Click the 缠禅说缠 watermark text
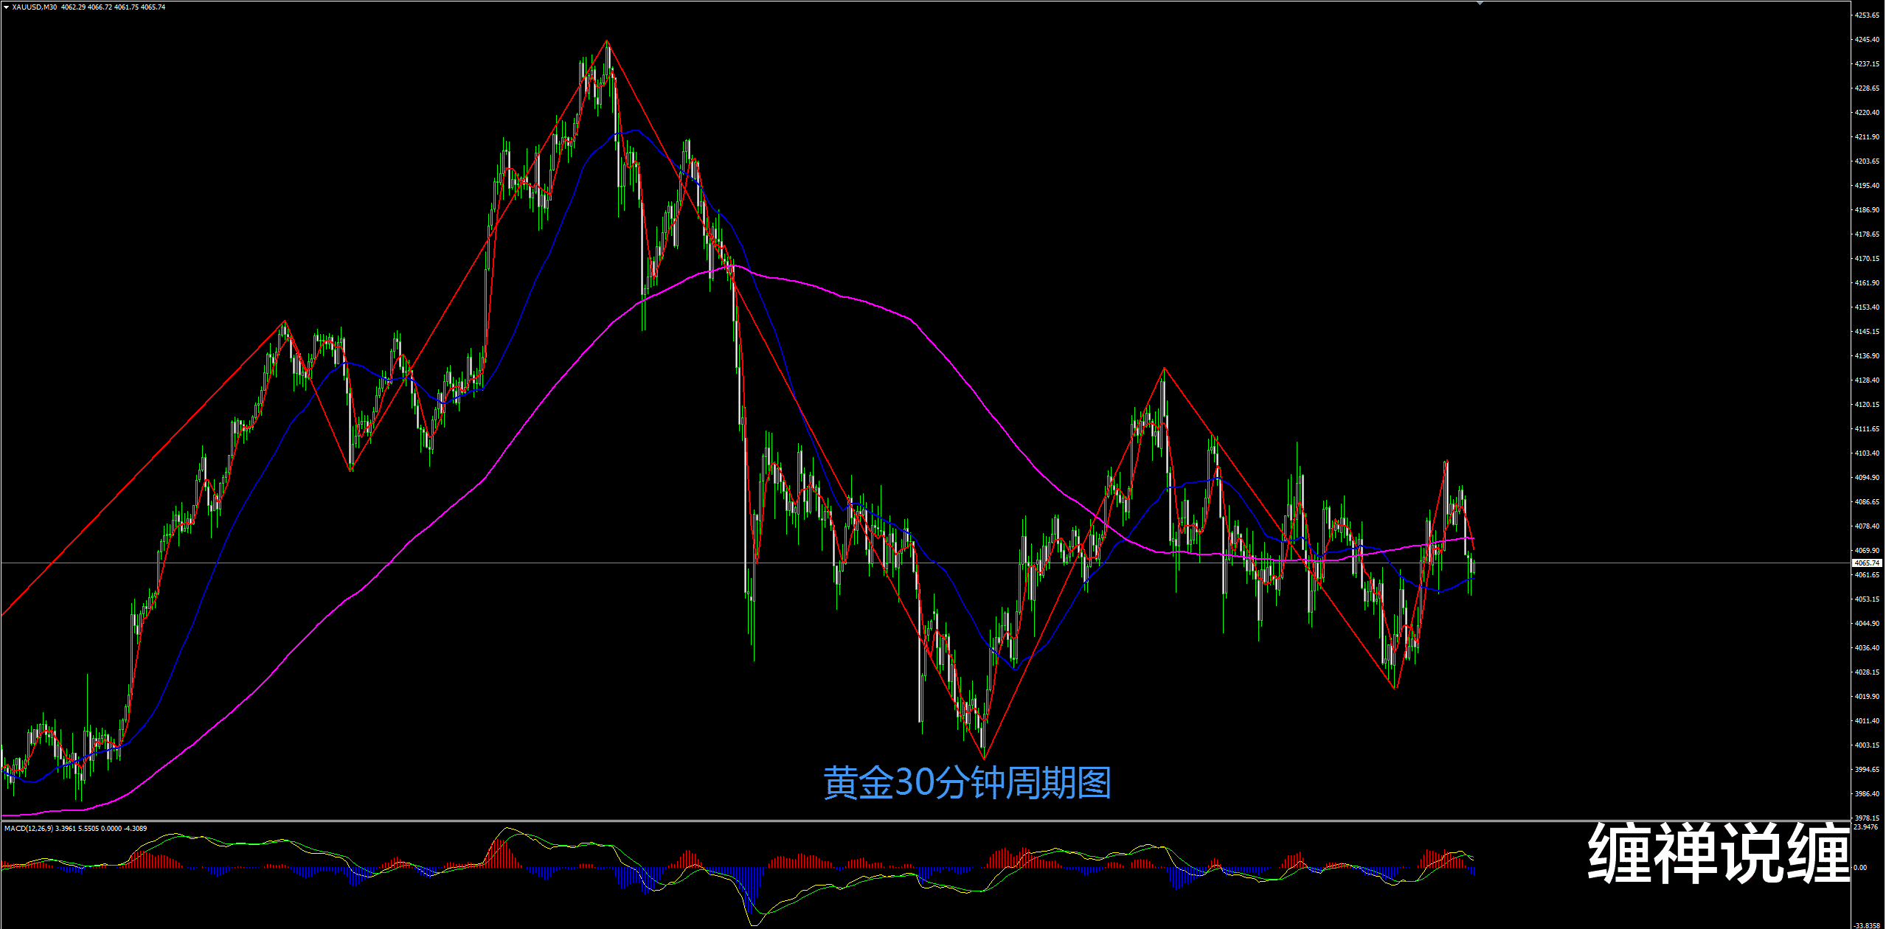1886x929 pixels. 1718,854
